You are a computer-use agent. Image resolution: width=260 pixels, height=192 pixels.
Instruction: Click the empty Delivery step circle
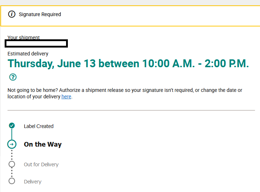[12, 181]
